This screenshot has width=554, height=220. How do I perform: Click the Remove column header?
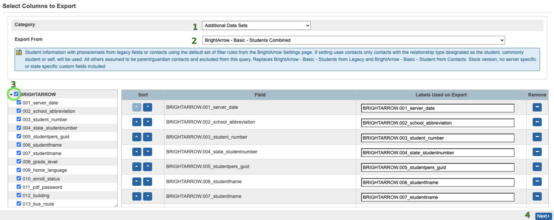[x=537, y=95]
